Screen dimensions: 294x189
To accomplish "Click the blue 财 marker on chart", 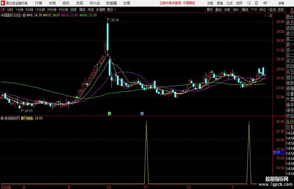I will 142,114.
